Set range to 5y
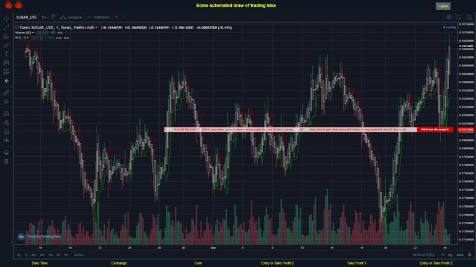Viewport: 476px width, 267px height. click(x=19, y=255)
